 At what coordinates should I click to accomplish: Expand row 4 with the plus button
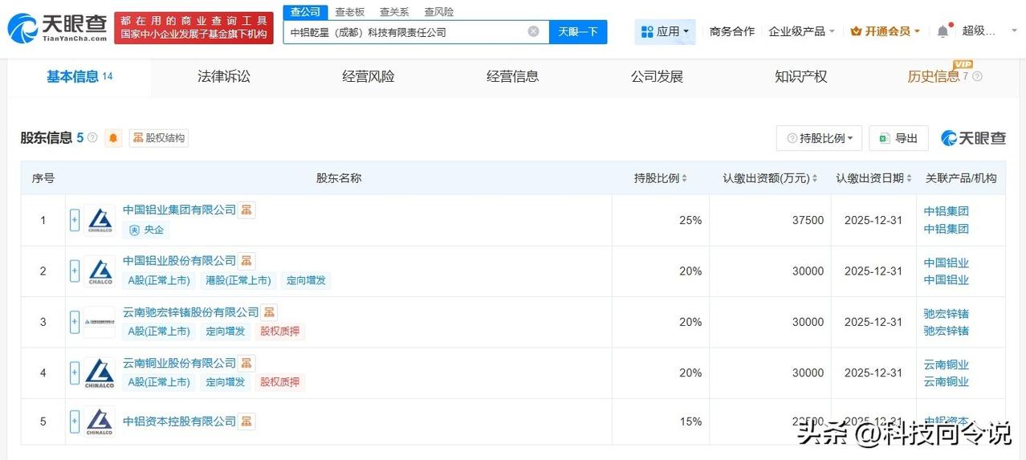pos(75,373)
